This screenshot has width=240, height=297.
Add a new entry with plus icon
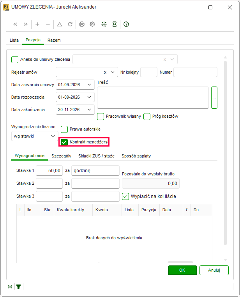point(37,24)
